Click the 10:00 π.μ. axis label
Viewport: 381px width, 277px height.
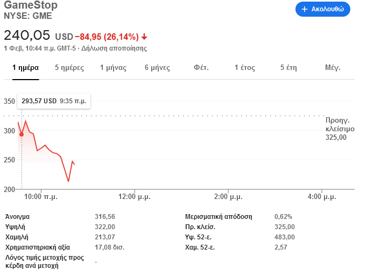[41, 196]
